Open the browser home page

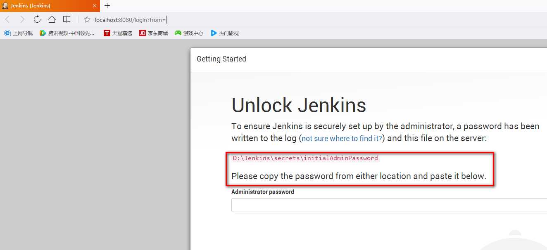(52, 19)
